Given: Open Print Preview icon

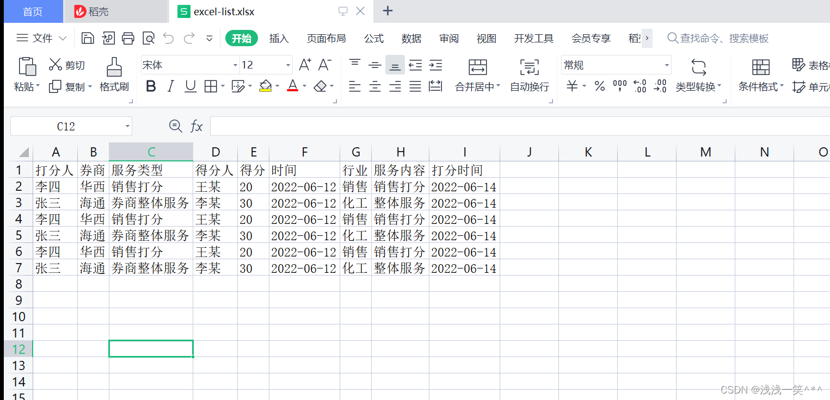Looking at the screenshot, I should pyautogui.click(x=149, y=38).
